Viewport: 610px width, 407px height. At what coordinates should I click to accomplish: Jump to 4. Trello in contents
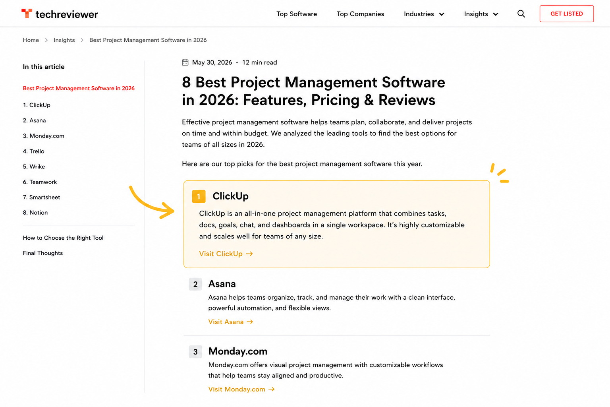[x=33, y=151]
